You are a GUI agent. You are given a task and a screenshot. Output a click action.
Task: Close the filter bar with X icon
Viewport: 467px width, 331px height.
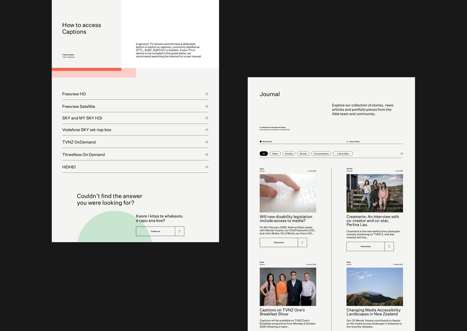402,153
